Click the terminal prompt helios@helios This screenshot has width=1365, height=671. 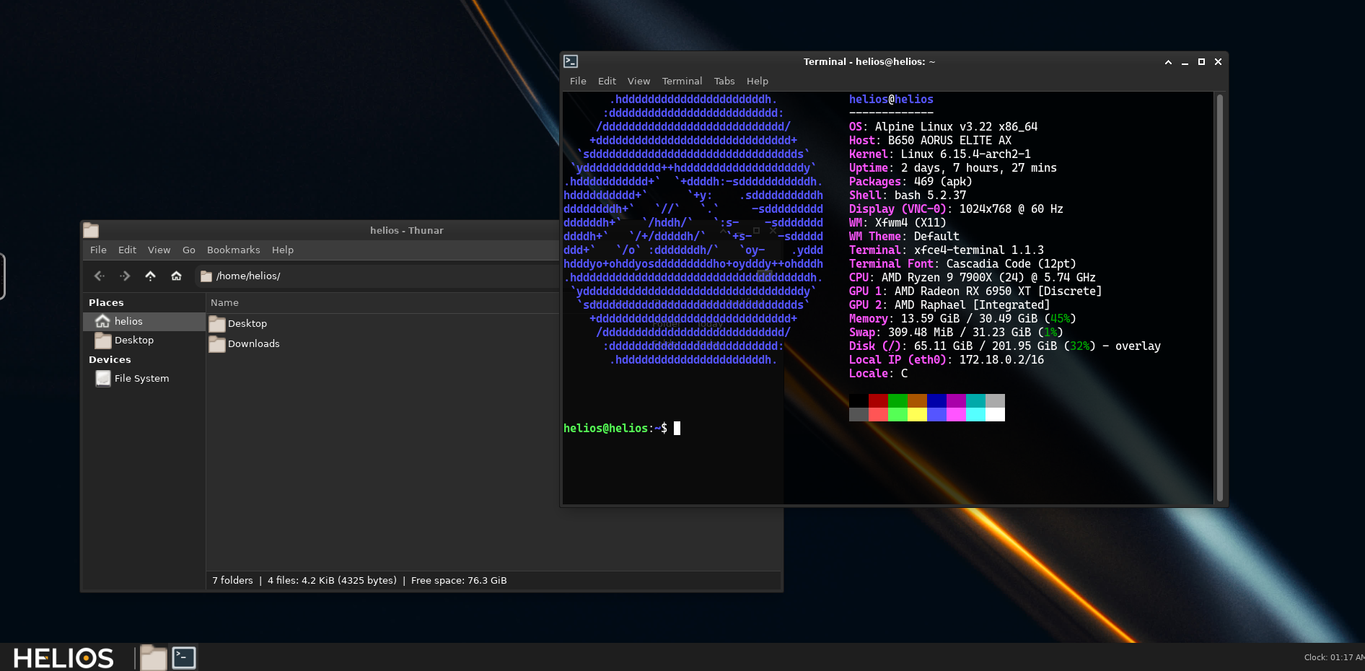[605, 428]
